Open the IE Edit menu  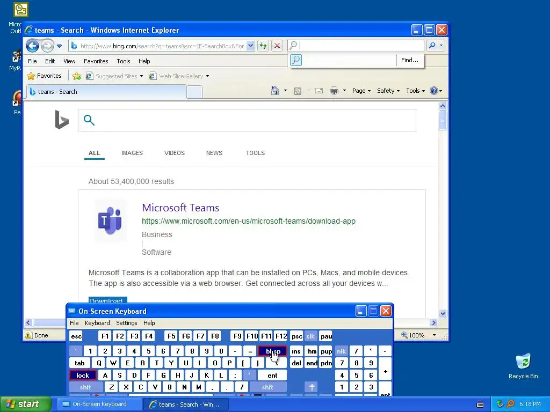tap(50, 61)
